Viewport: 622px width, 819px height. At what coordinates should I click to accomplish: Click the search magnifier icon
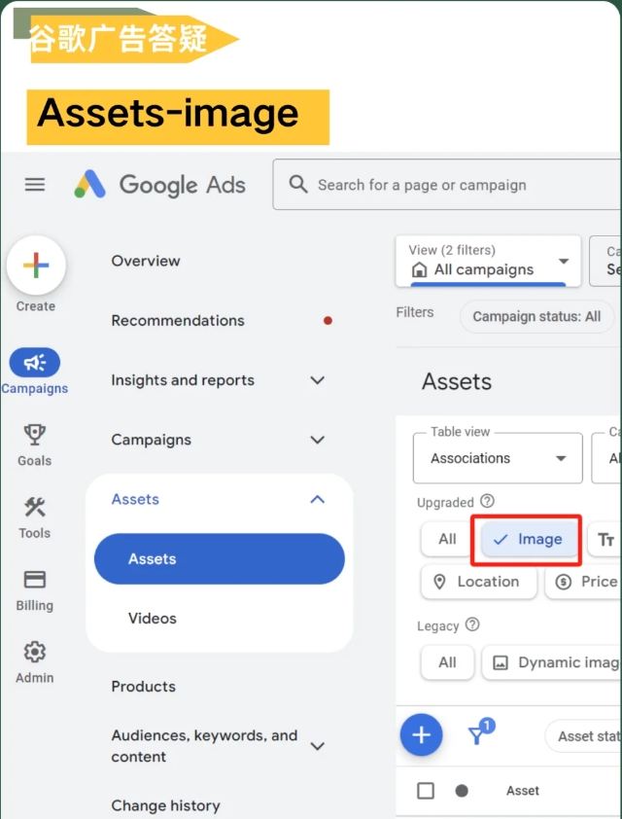pos(298,185)
